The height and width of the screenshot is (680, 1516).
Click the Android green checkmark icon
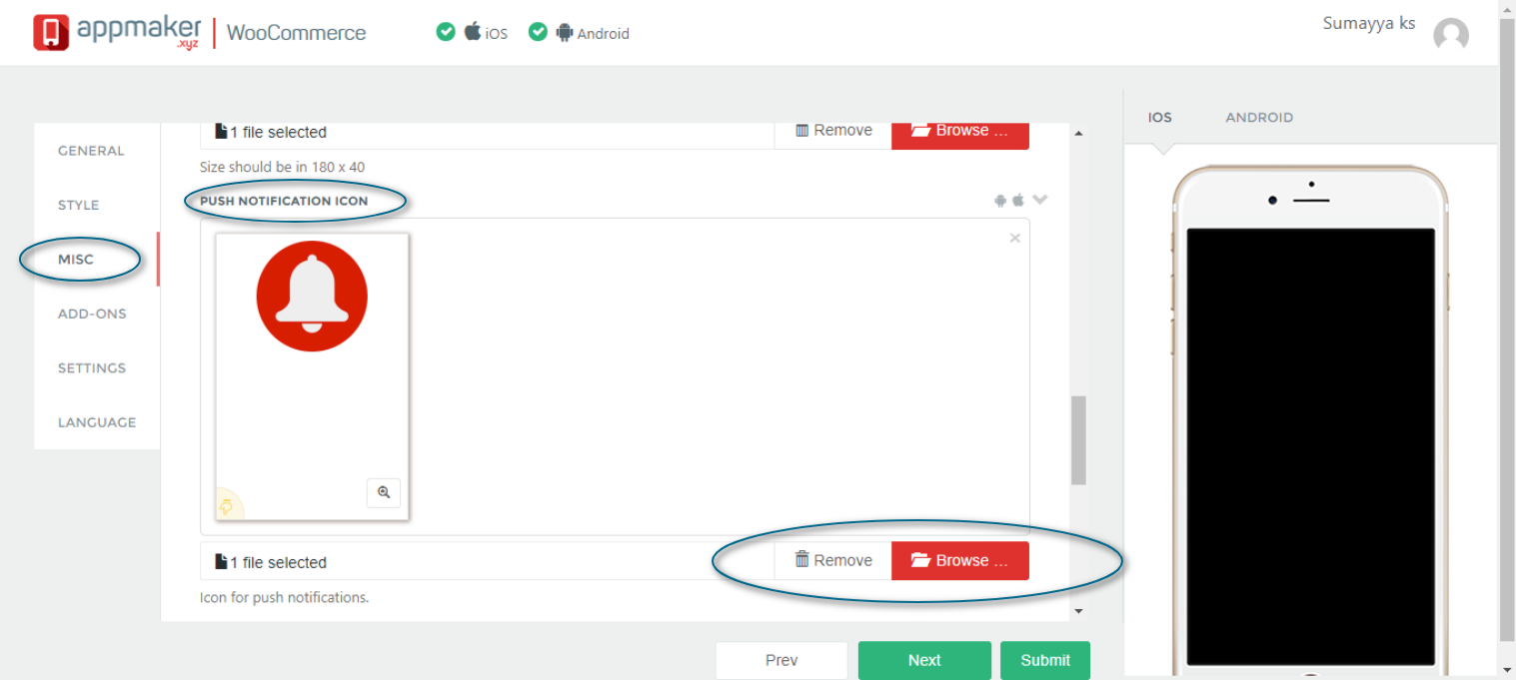tap(538, 32)
